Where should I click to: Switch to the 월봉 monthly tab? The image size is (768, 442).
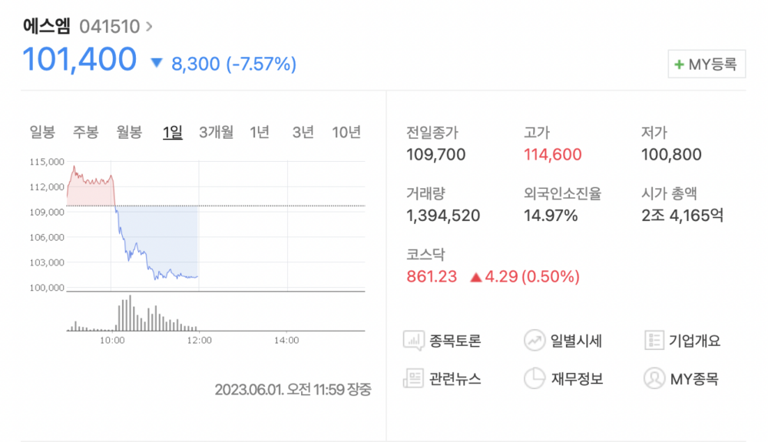(129, 132)
